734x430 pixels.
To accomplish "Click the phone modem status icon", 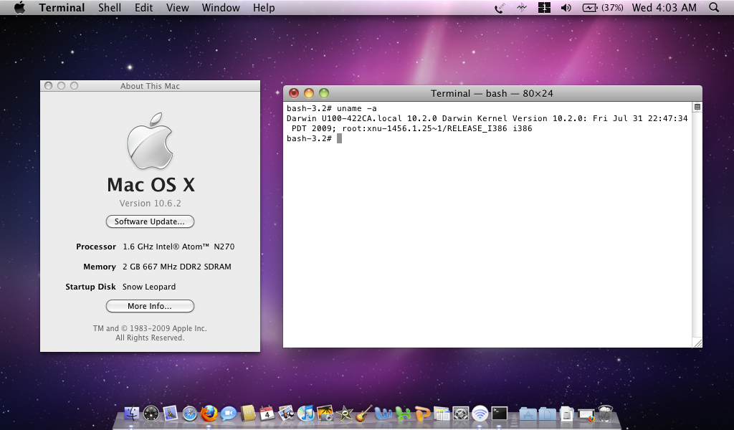I will pyautogui.click(x=500, y=7).
